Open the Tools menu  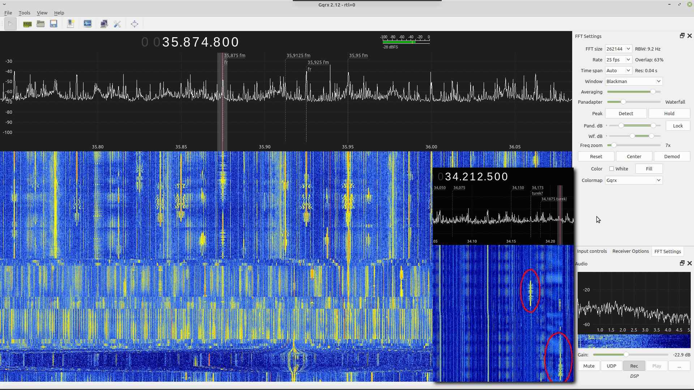(x=24, y=13)
